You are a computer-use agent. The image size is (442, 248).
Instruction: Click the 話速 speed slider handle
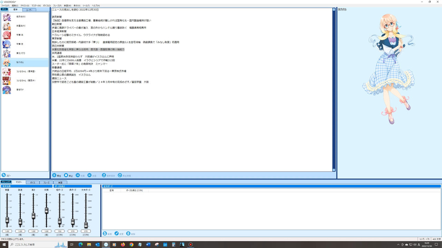click(x=20, y=222)
